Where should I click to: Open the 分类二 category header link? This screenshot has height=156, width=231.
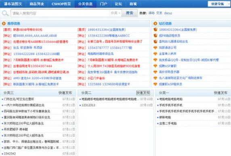86,93
